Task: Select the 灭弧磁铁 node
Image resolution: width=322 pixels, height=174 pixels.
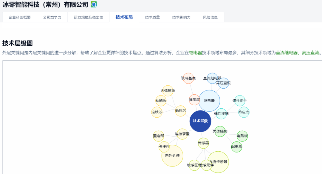Action: (168, 91)
